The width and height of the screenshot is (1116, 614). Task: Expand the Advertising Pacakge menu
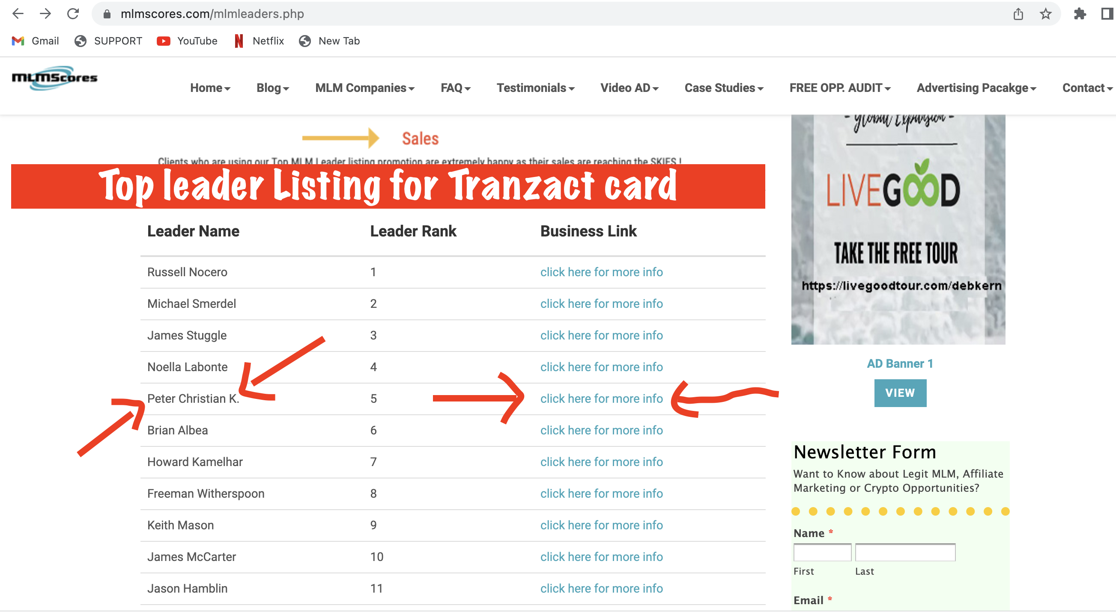click(976, 88)
